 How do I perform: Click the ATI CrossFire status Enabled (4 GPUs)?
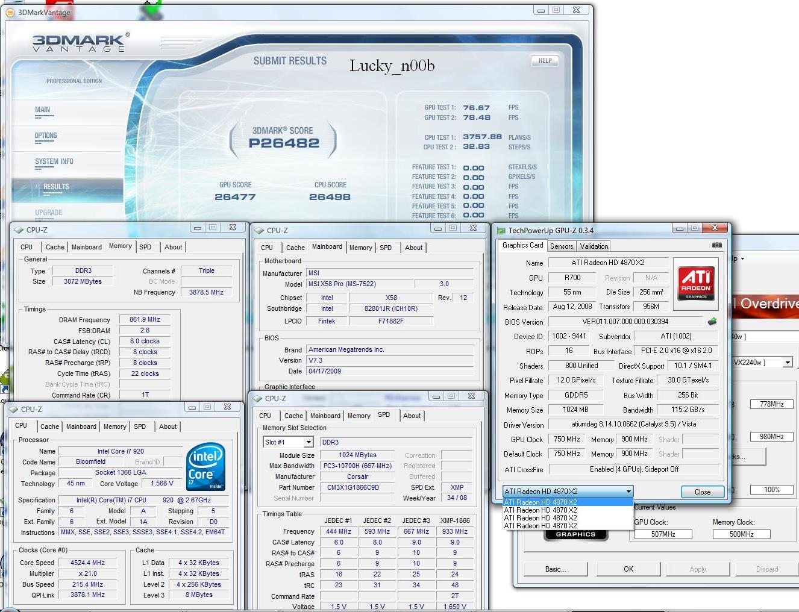click(634, 469)
